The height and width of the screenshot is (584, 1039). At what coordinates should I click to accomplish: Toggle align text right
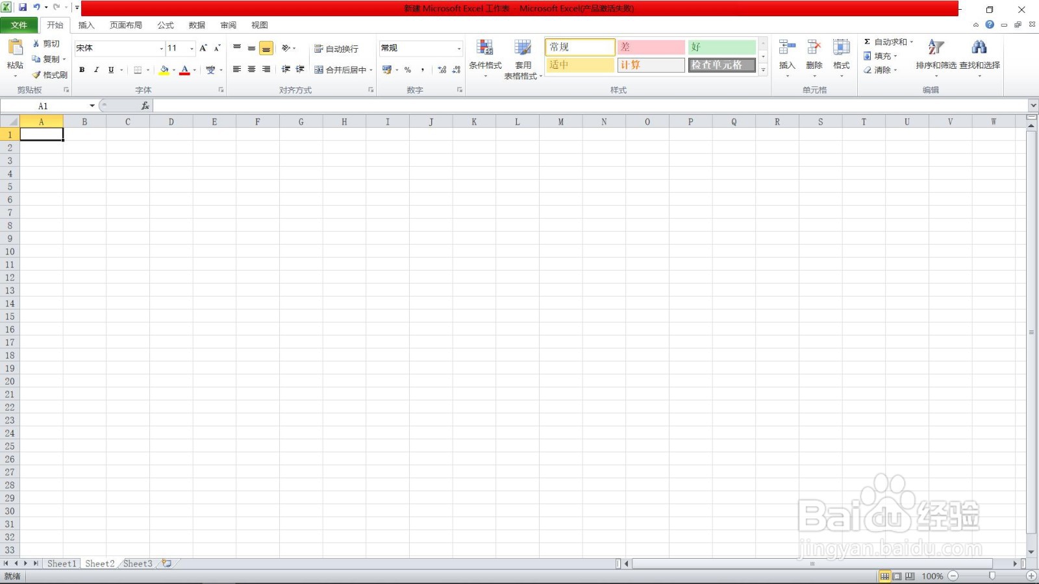point(266,69)
